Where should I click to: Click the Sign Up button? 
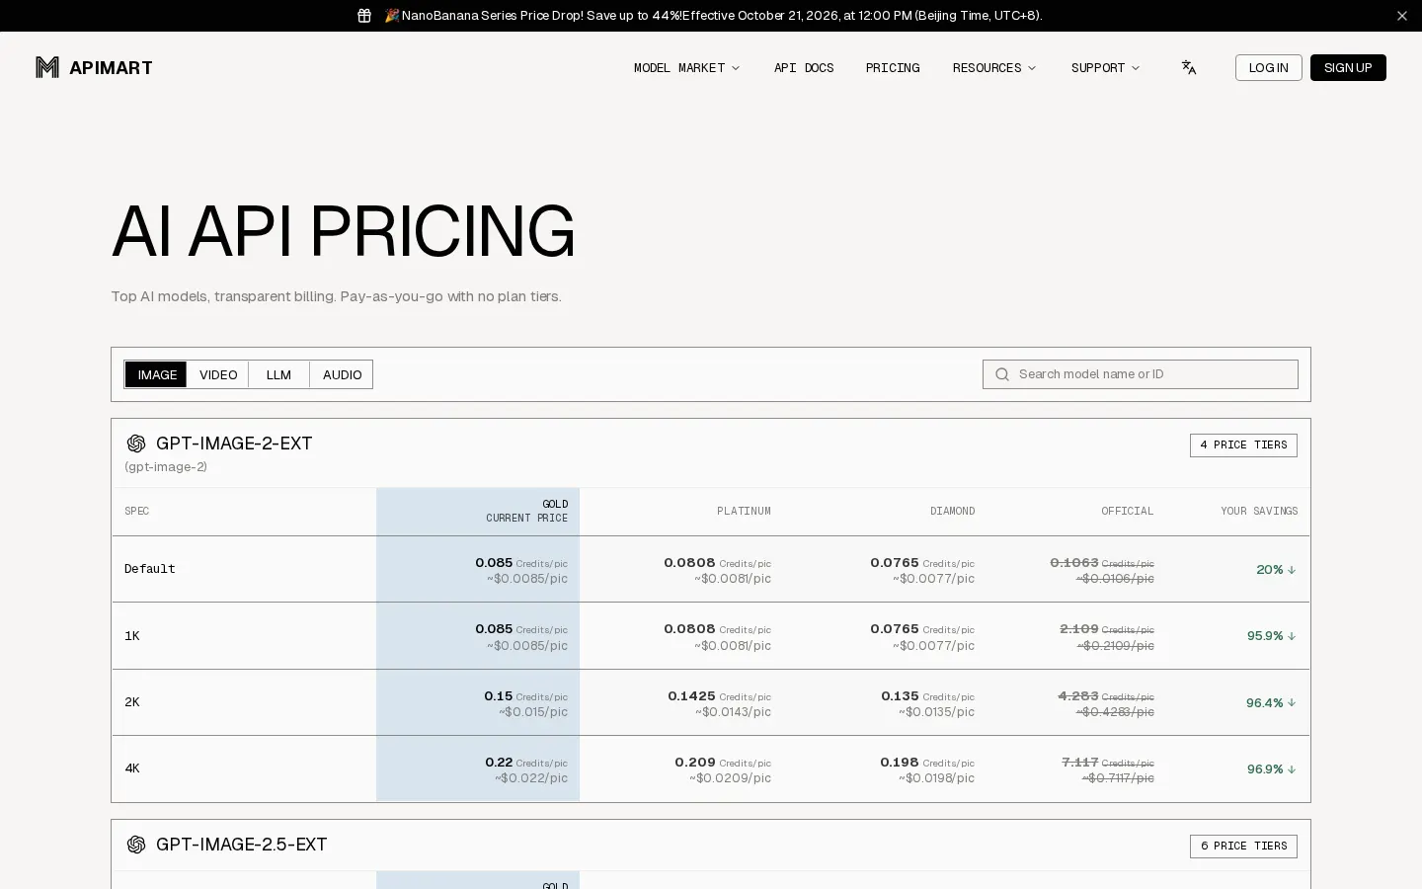pyautogui.click(x=1348, y=67)
